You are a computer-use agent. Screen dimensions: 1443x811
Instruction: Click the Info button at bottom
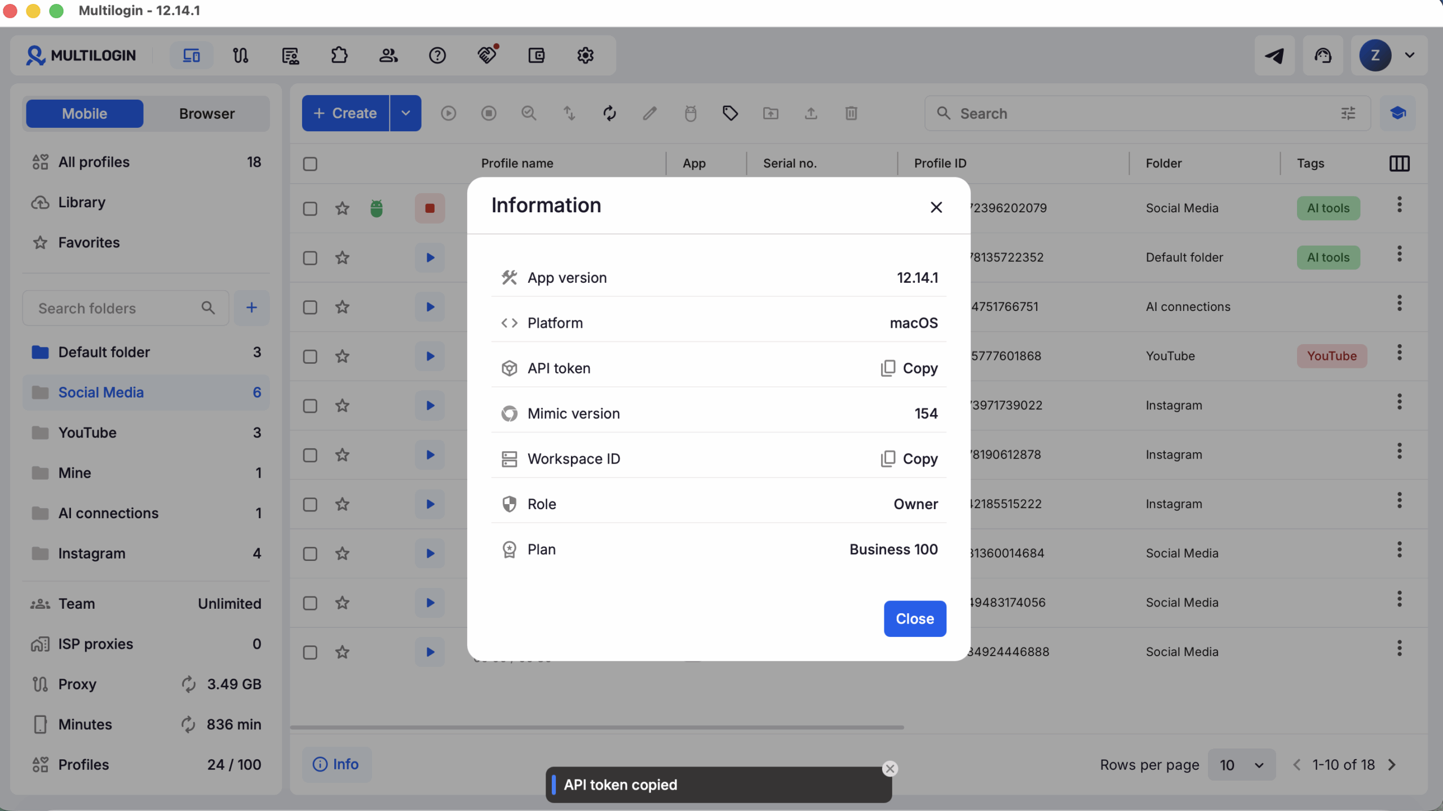click(337, 764)
